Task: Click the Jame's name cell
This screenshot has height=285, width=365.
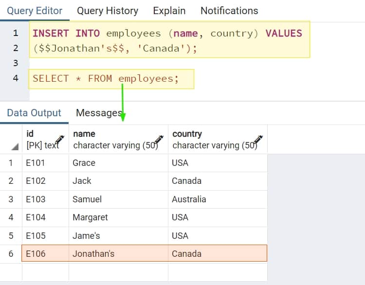Action: click(118, 236)
